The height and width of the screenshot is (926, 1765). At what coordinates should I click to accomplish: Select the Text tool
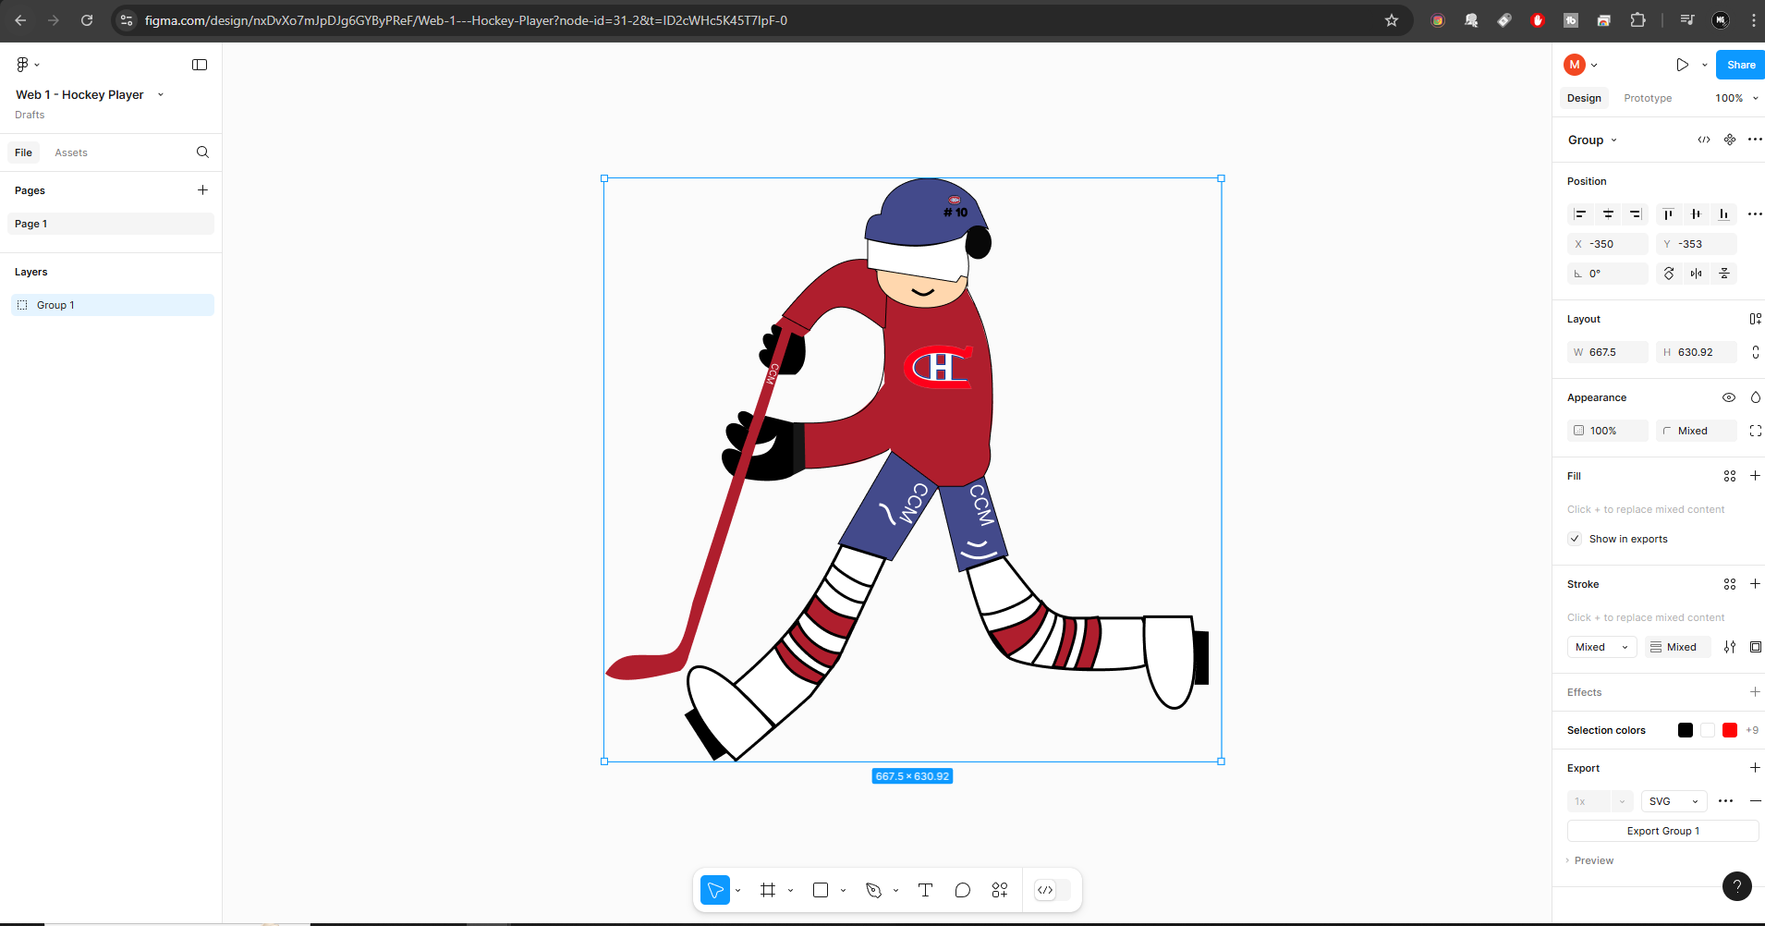pos(925,890)
